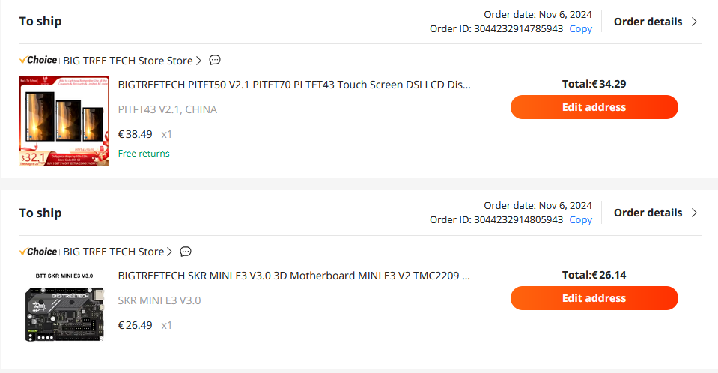Click Choice badge on second order
Viewport: 718px width, 373px height.
click(x=38, y=252)
